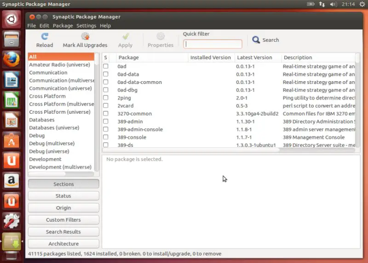Open the system gear session menu
368x263 pixels.
(362, 4)
